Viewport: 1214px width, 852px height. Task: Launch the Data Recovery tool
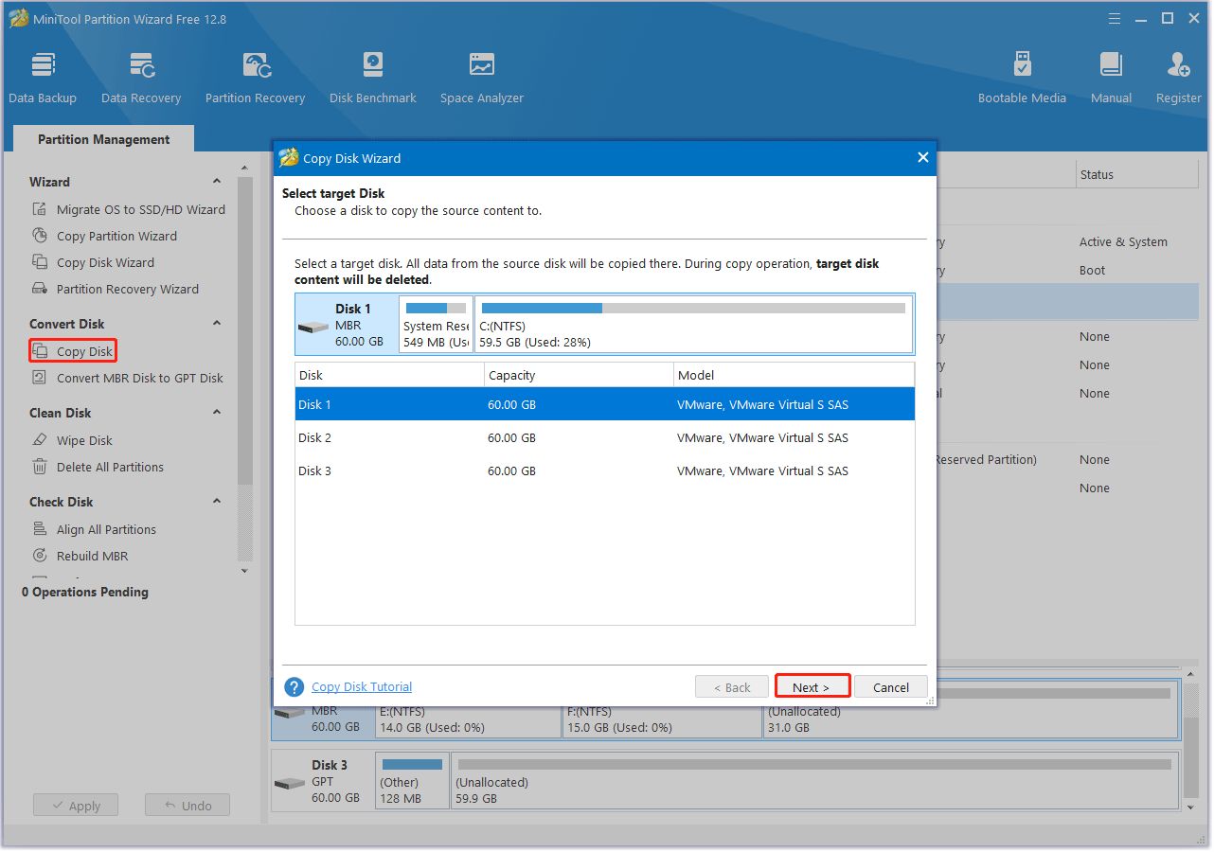(141, 78)
